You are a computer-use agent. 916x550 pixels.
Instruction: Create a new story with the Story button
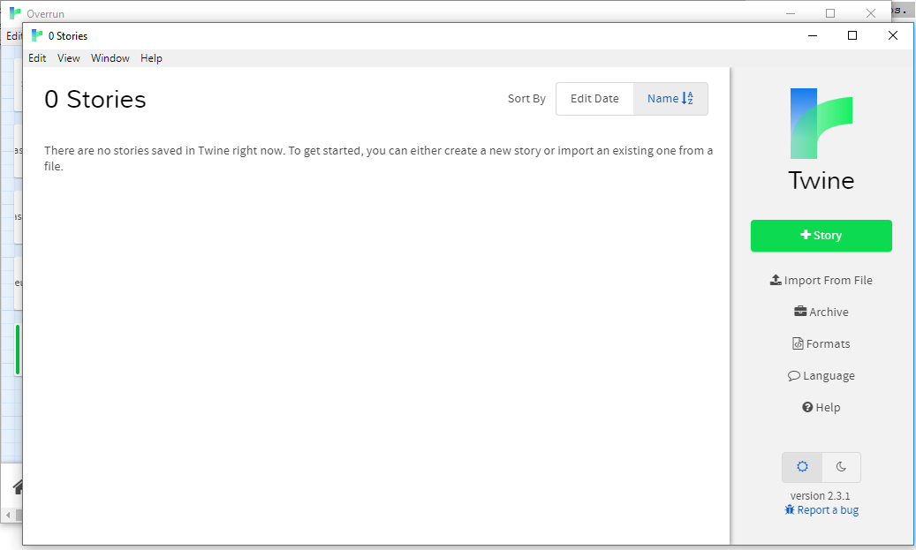pyautogui.click(x=821, y=236)
